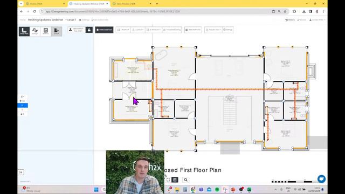This screenshot has width=345, height=194.
Task: Open the chat support bubble
Action: pos(321,179)
